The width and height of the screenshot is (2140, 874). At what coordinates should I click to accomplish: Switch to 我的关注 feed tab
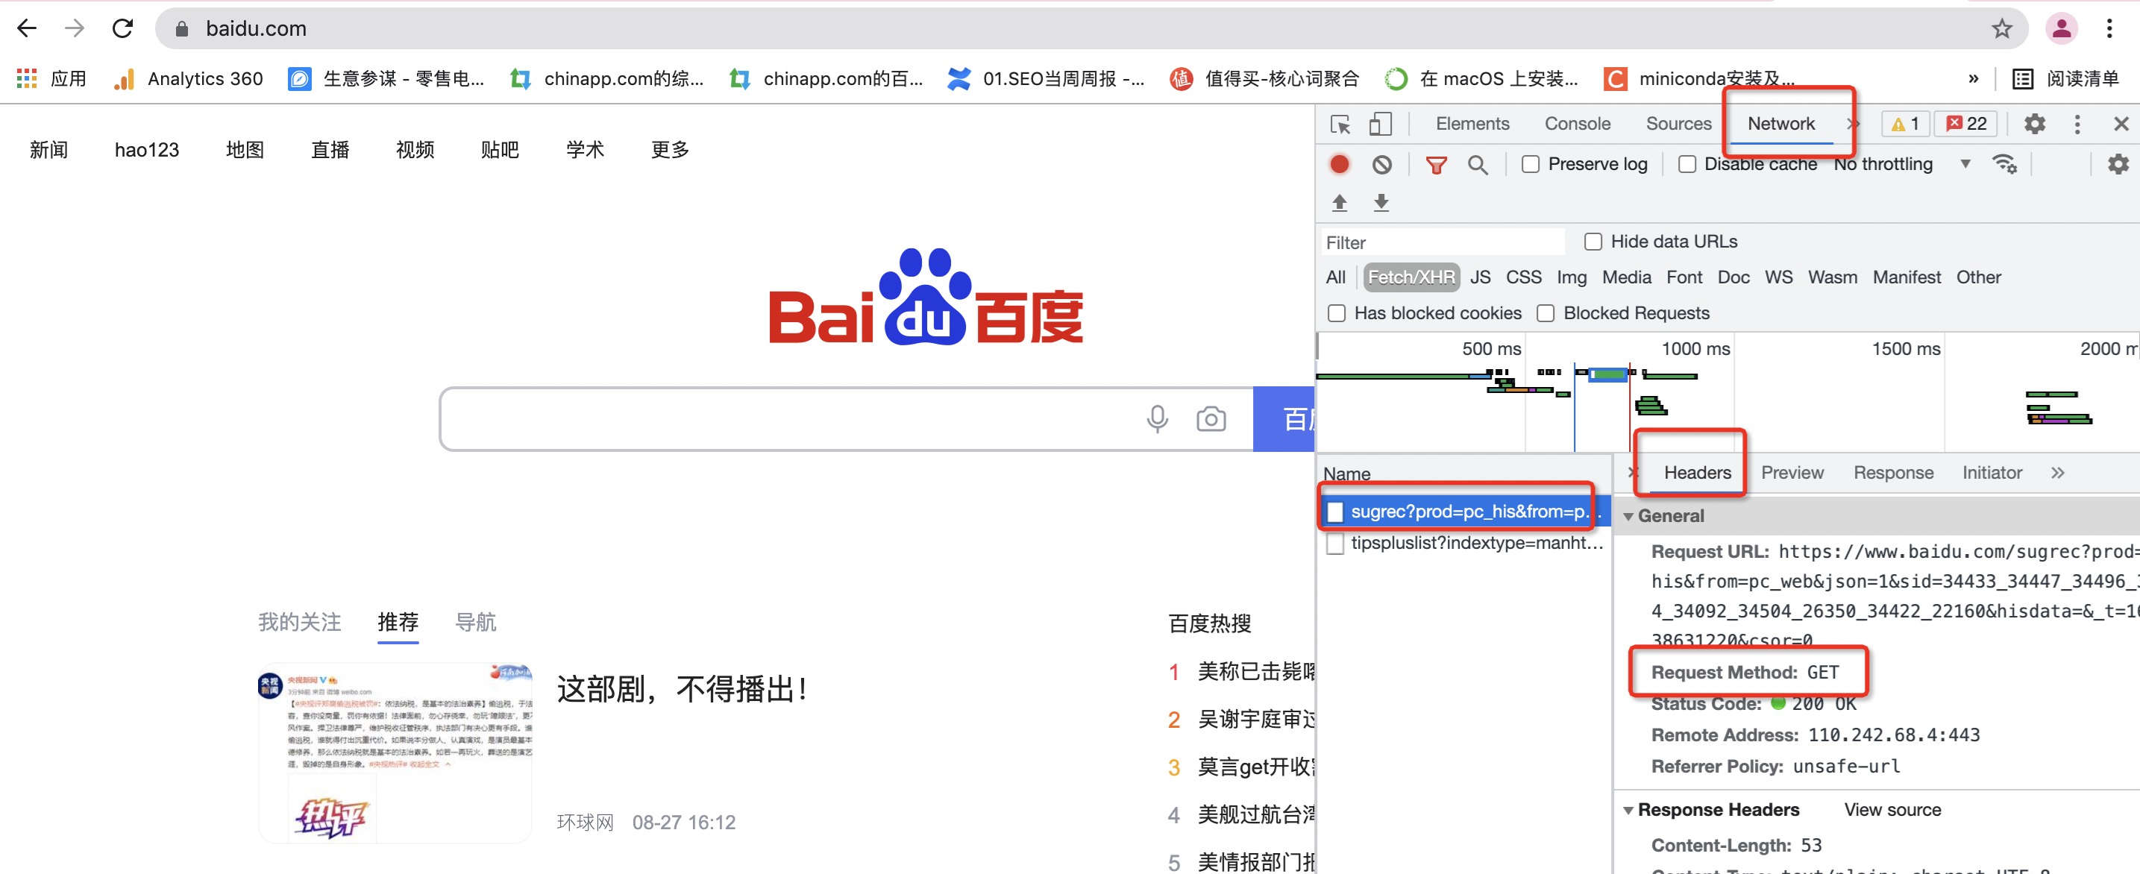point(299,622)
